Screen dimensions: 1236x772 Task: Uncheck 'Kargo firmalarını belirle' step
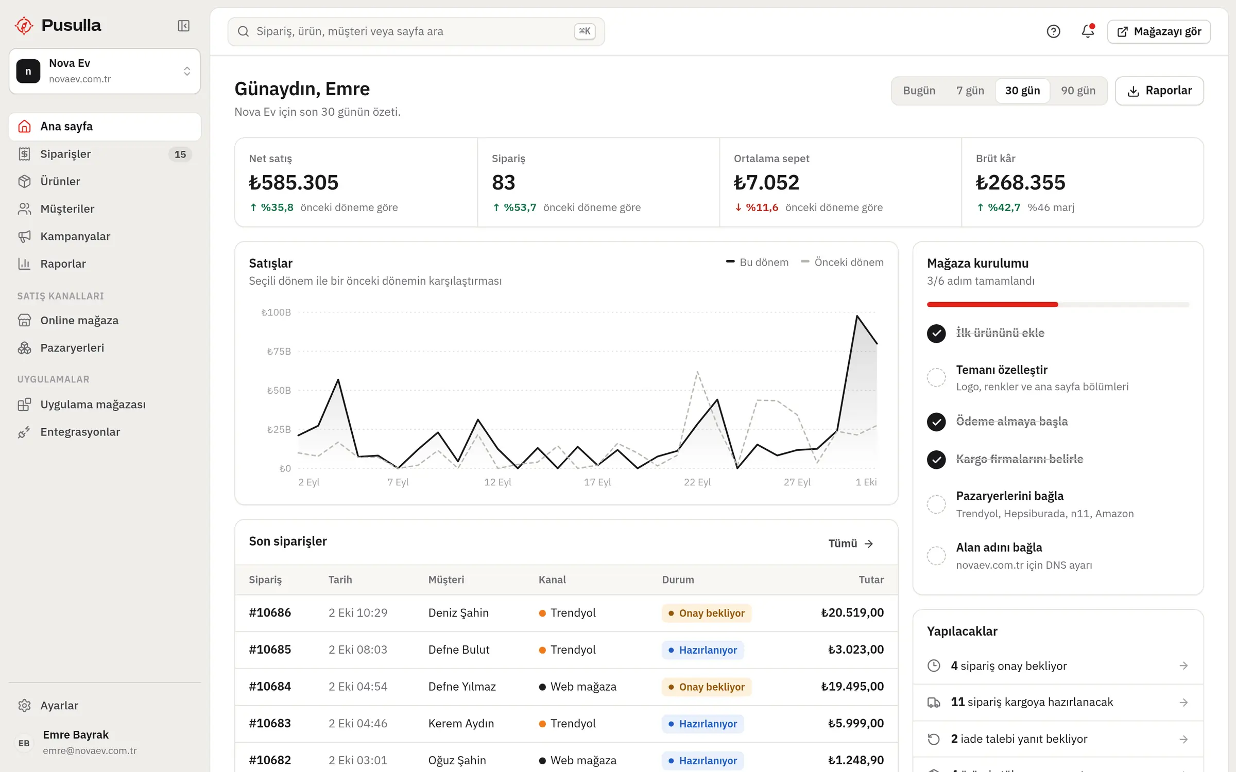936,459
